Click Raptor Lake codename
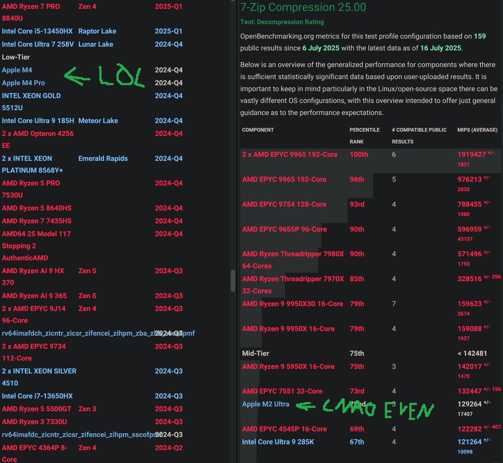 pos(97,31)
